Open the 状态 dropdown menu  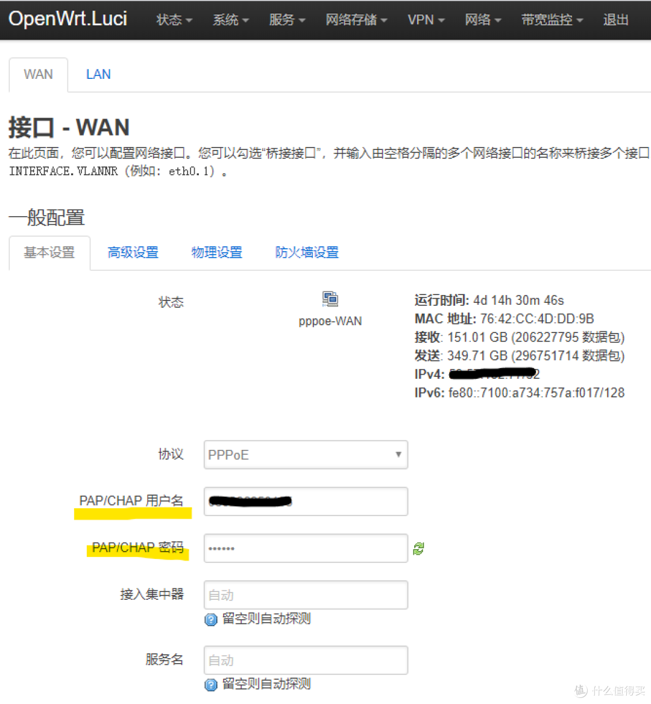(x=174, y=20)
